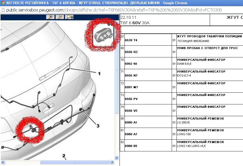Select part number 6980 A1
This screenshot has height=166, width=243.
tap(131, 122)
